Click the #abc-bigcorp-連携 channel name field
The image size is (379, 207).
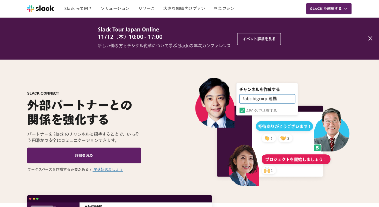pyautogui.click(x=267, y=99)
